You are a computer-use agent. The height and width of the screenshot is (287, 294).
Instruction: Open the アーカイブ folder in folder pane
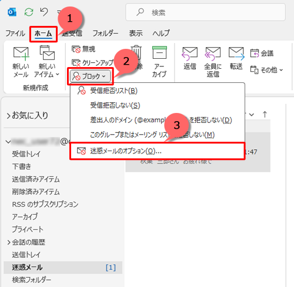(x=25, y=217)
